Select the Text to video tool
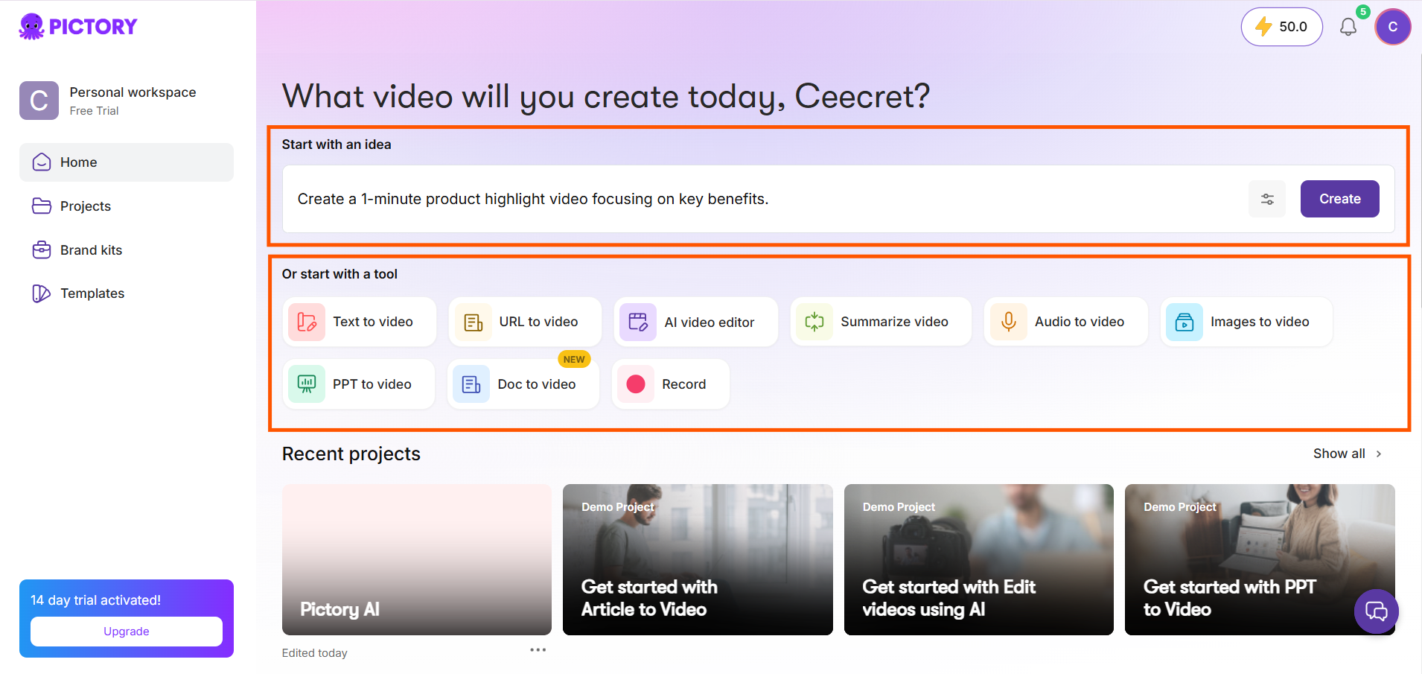 click(360, 322)
